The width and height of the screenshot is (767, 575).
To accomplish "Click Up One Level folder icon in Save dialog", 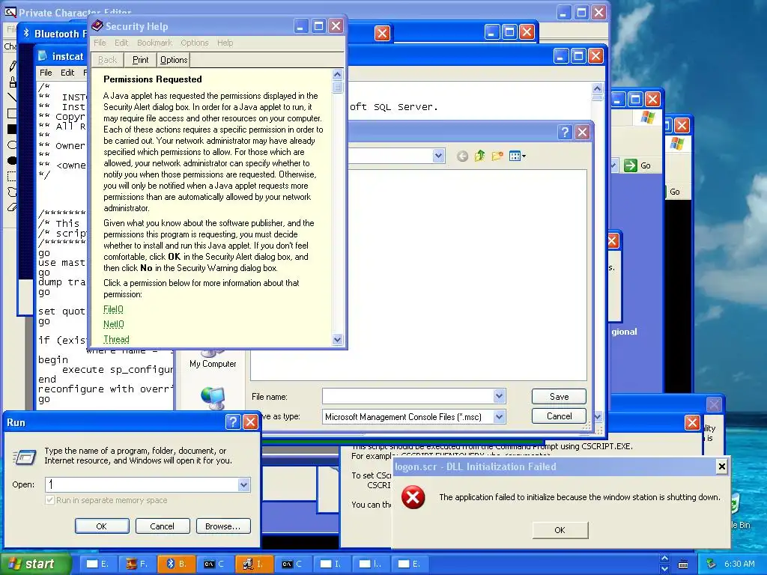I will 479,156.
